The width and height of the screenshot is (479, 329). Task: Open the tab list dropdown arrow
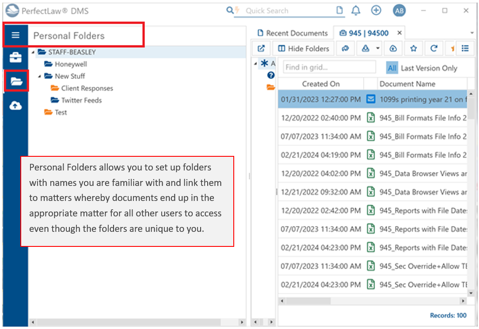tap(471, 34)
